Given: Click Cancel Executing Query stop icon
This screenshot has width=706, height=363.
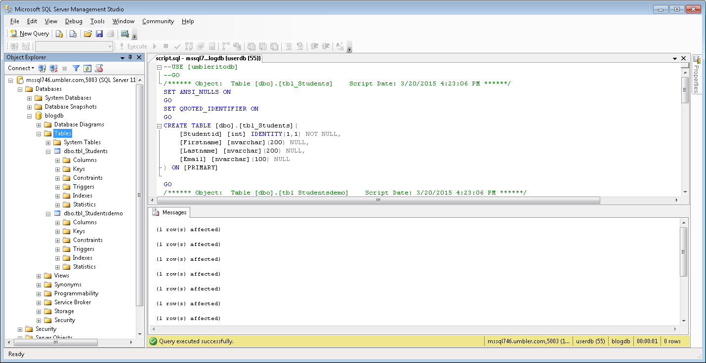Looking at the screenshot, I should click(x=166, y=46).
